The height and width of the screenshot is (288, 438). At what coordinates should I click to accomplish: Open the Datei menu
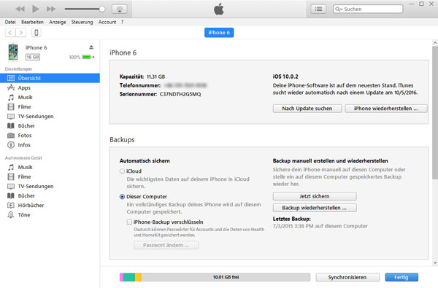pos(10,22)
